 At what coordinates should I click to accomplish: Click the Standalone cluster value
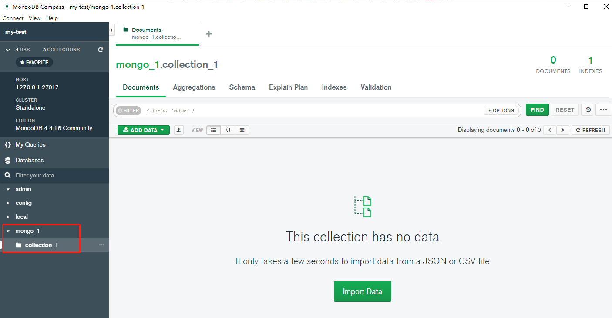point(30,108)
